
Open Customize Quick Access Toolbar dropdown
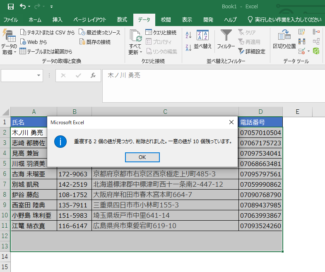pyautogui.click(x=51, y=7)
